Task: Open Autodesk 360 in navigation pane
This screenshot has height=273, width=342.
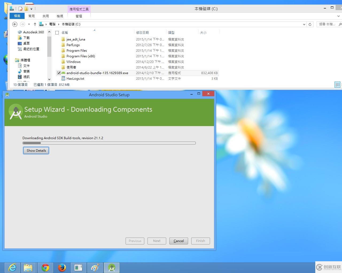Action: point(33,32)
